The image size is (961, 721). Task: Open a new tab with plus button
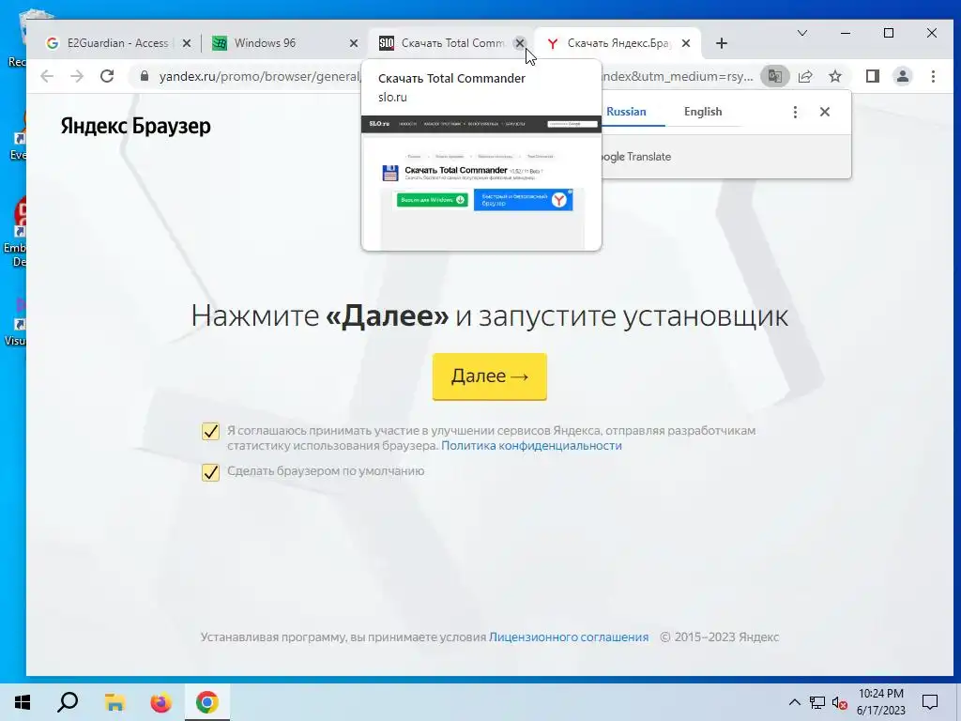(x=722, y=43)
